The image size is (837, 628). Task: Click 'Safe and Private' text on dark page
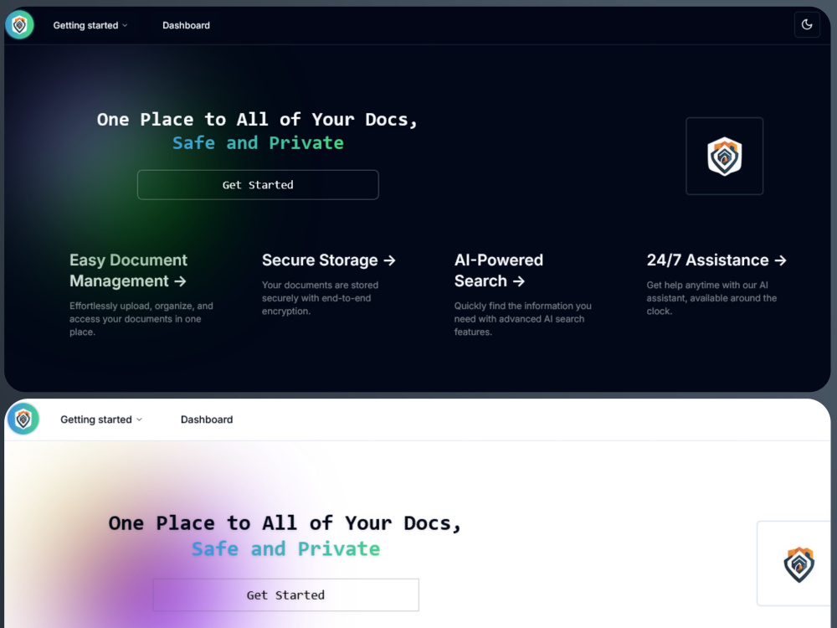pos(258,143)
